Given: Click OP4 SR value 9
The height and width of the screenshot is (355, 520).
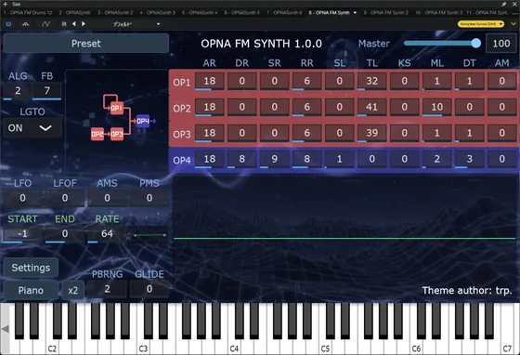Looking at the screenshot, I should click(x=275, y=159).
